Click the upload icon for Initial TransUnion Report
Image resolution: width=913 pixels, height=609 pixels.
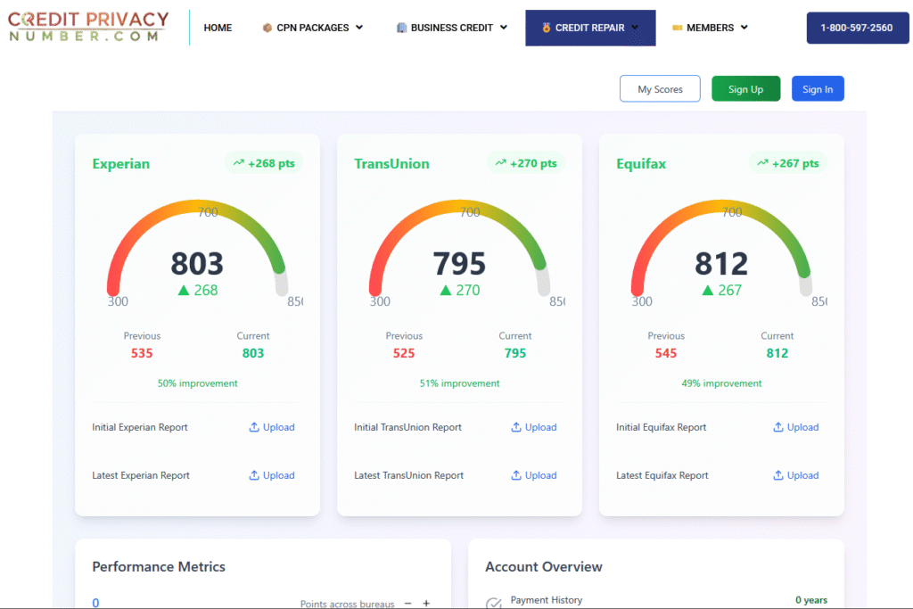pos(516,427)
